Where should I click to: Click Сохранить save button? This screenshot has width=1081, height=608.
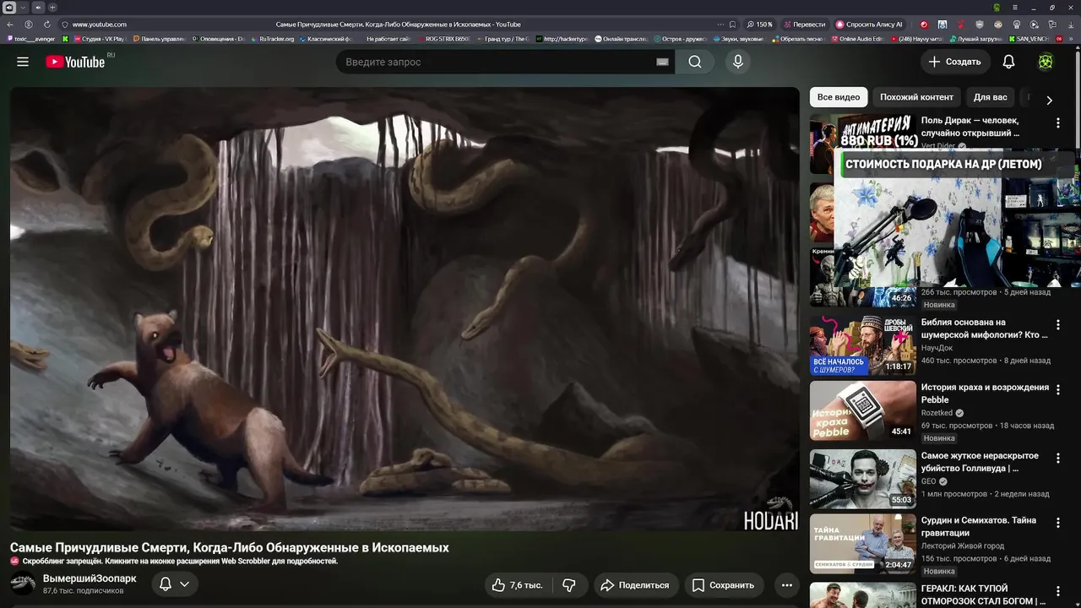pos(724,585)
